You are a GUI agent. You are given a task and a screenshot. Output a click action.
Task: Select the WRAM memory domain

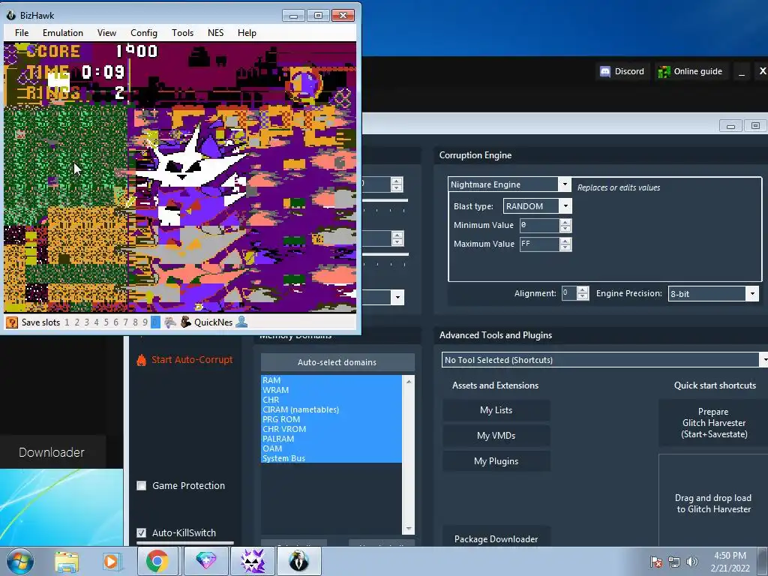pyautogui.click(x=331, y=390)
